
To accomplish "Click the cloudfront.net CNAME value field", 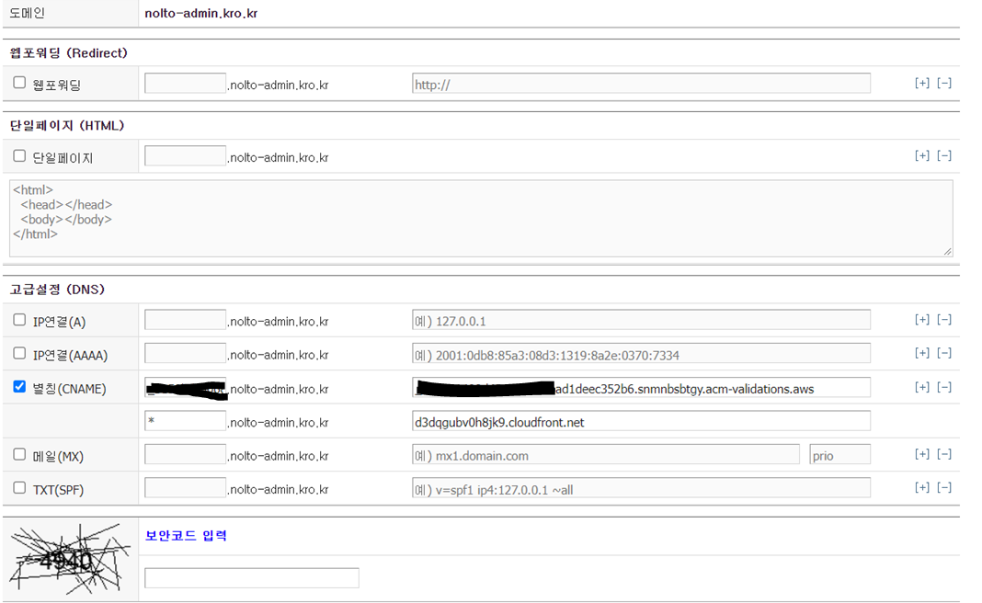I will coord(641,422).
